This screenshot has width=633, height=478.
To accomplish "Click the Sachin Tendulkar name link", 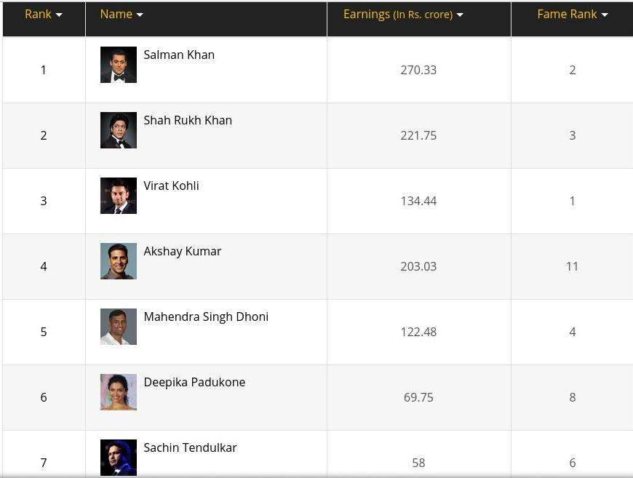I will [190, 447].
